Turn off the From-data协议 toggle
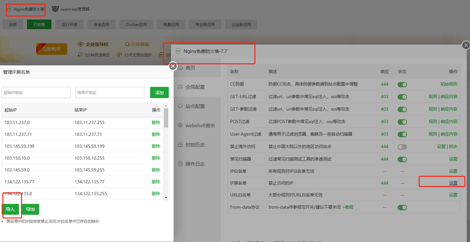 [x=402, y=207]
